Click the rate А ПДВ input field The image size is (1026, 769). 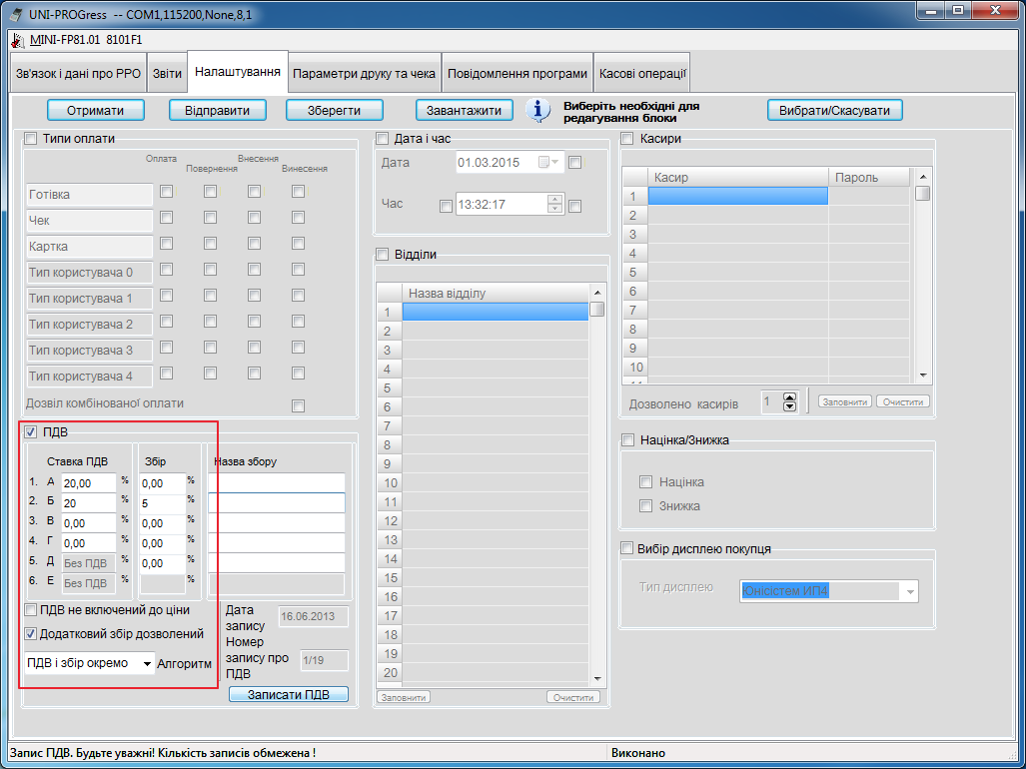coord(88,483)
